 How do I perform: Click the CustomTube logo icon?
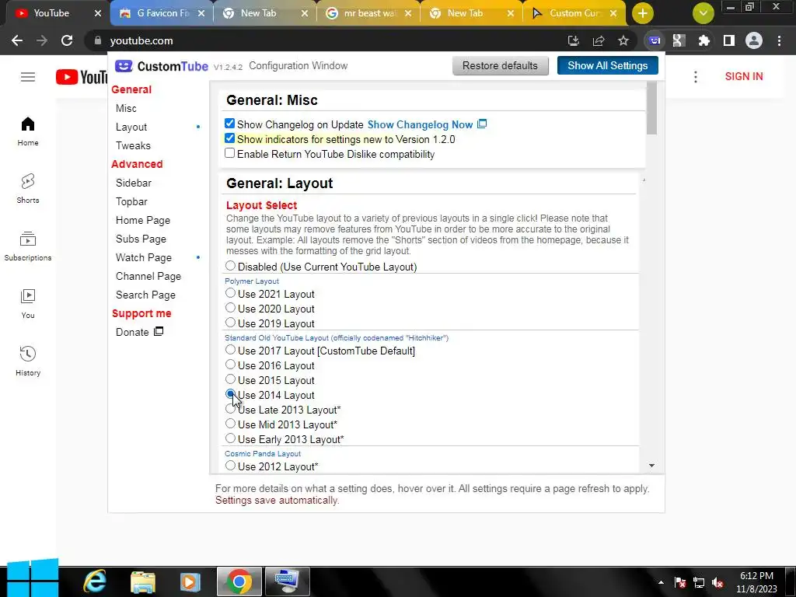click(124, 66)
